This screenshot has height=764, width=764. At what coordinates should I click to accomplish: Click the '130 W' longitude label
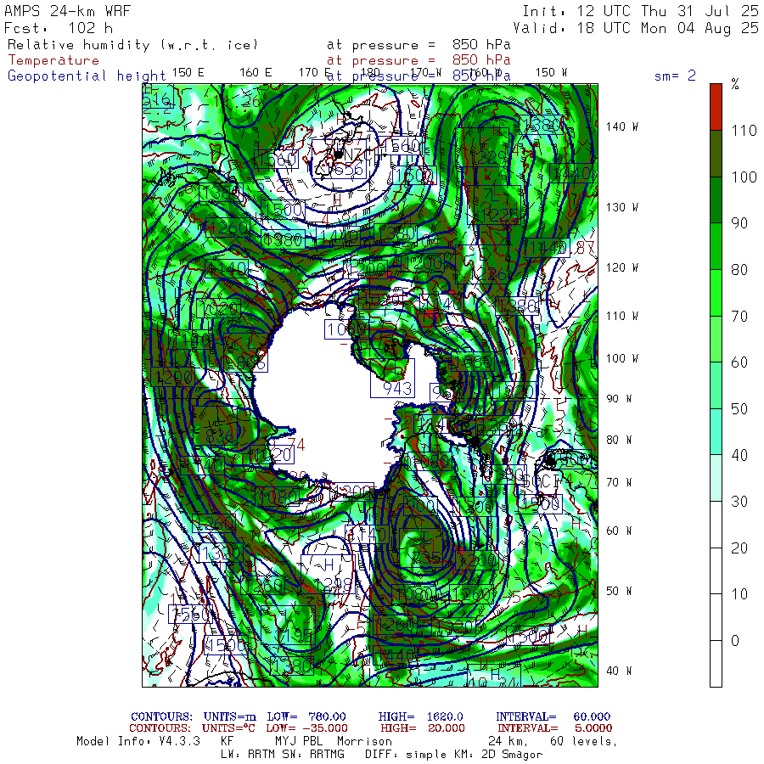pos(622,208)
